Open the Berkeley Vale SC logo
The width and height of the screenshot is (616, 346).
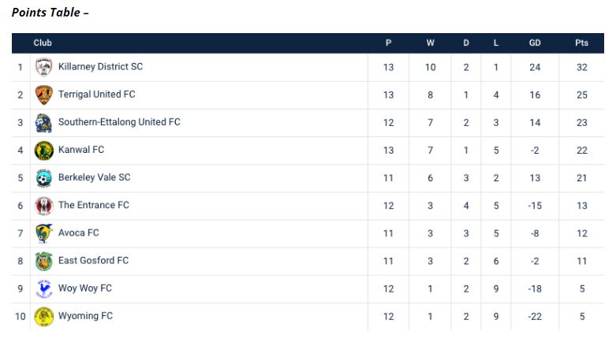44,177
